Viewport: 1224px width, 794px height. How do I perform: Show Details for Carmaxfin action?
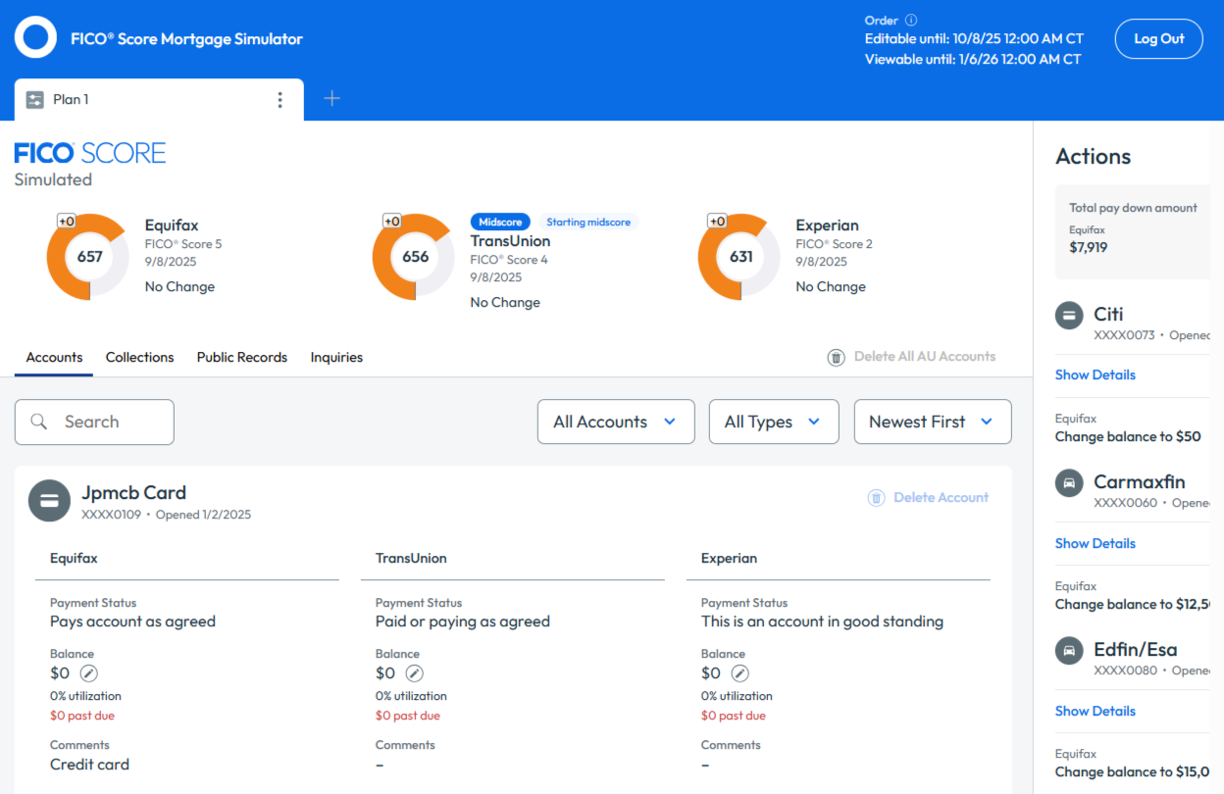tap(1096, 543)
